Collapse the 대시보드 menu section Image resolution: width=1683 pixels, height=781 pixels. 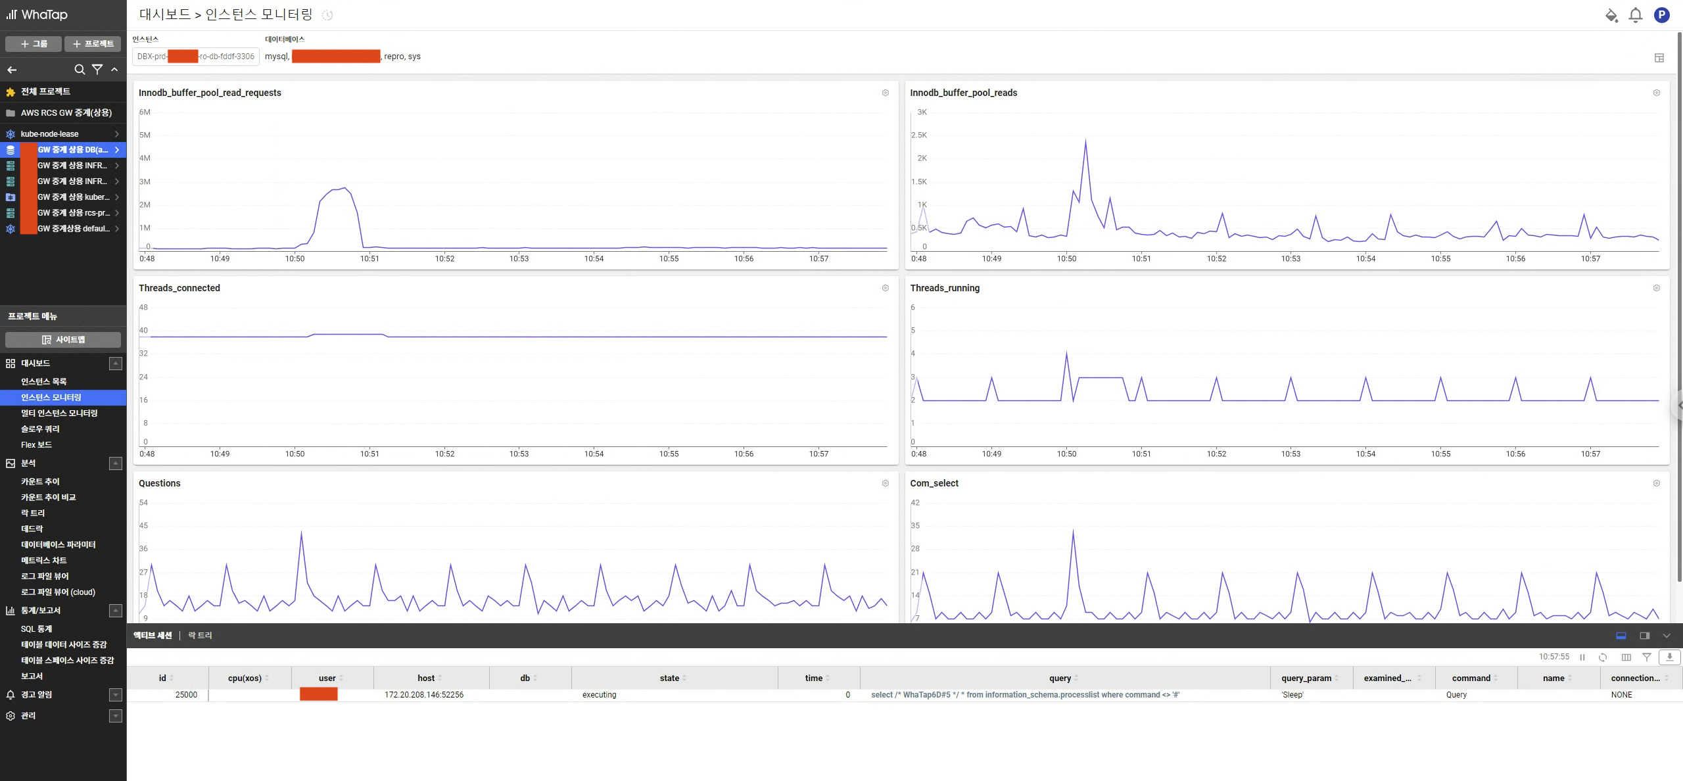[116, 364]
